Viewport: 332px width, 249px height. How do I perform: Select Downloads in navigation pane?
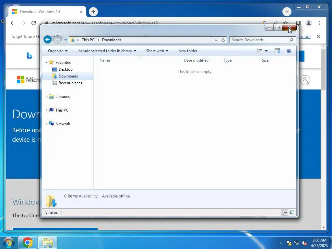[x=68, y=76]
